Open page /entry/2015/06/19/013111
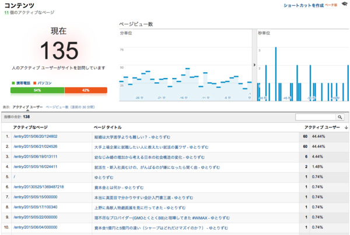 (35, 156)
